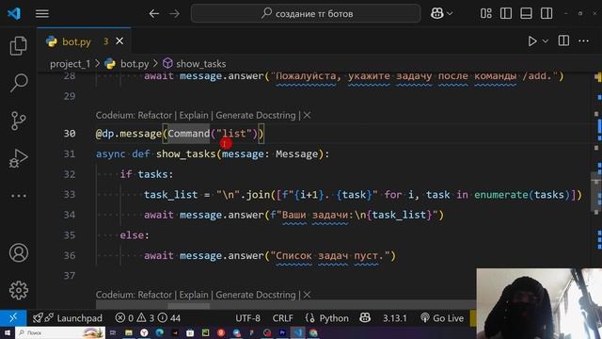Screen dimensions: 602x339
Task: Open the Search view in activity bar
Action: click(x=19, y=83)
